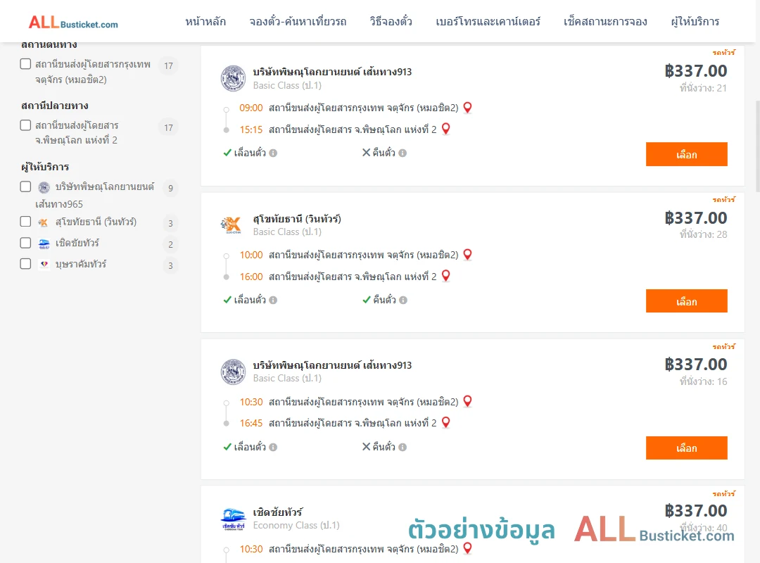Open ผู้ให้บริการ page
The height and width of the screenshot is (563, 760).
[x=695, y=22]
